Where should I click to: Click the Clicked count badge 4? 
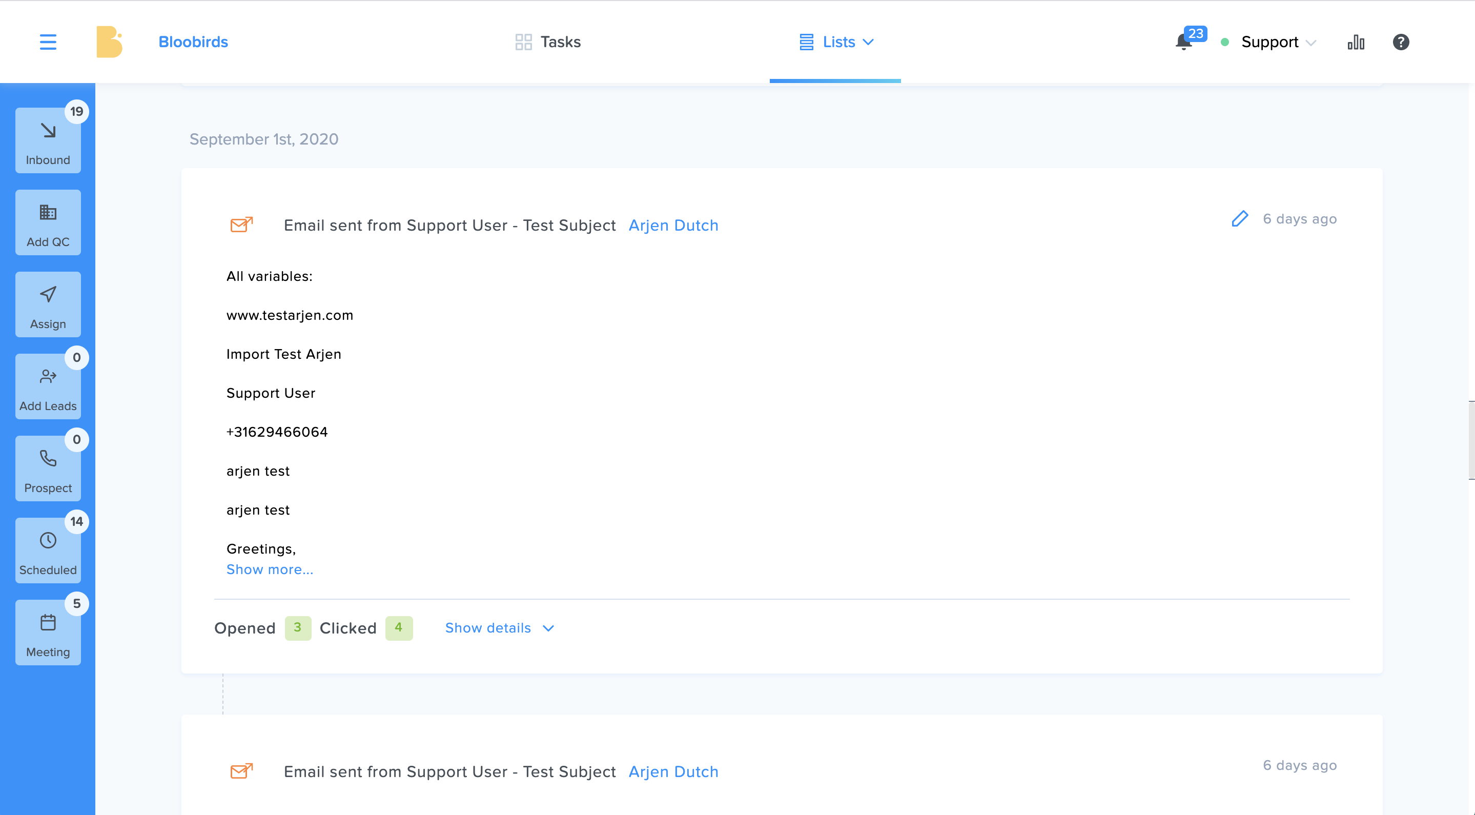pos(399,628)
